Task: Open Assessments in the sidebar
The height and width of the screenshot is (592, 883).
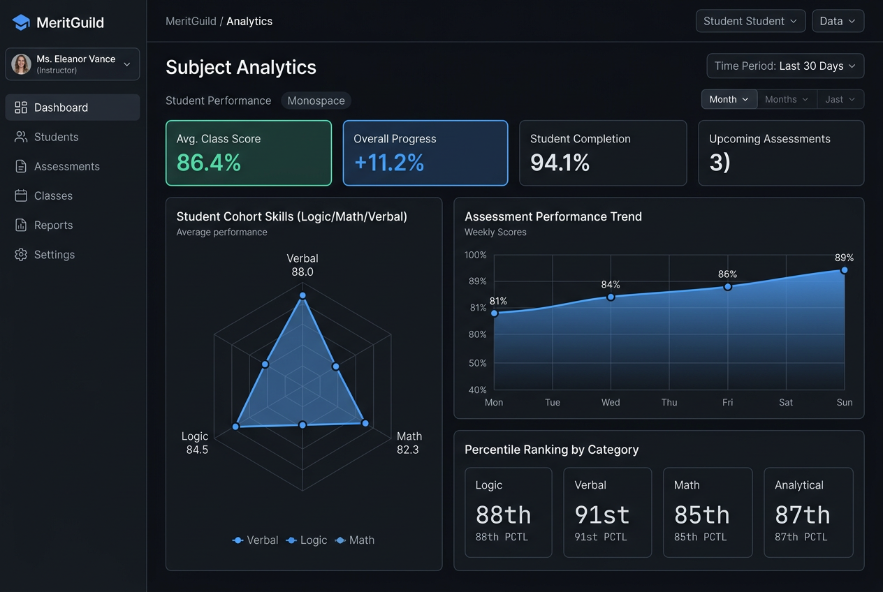Action: pos(73,166)
